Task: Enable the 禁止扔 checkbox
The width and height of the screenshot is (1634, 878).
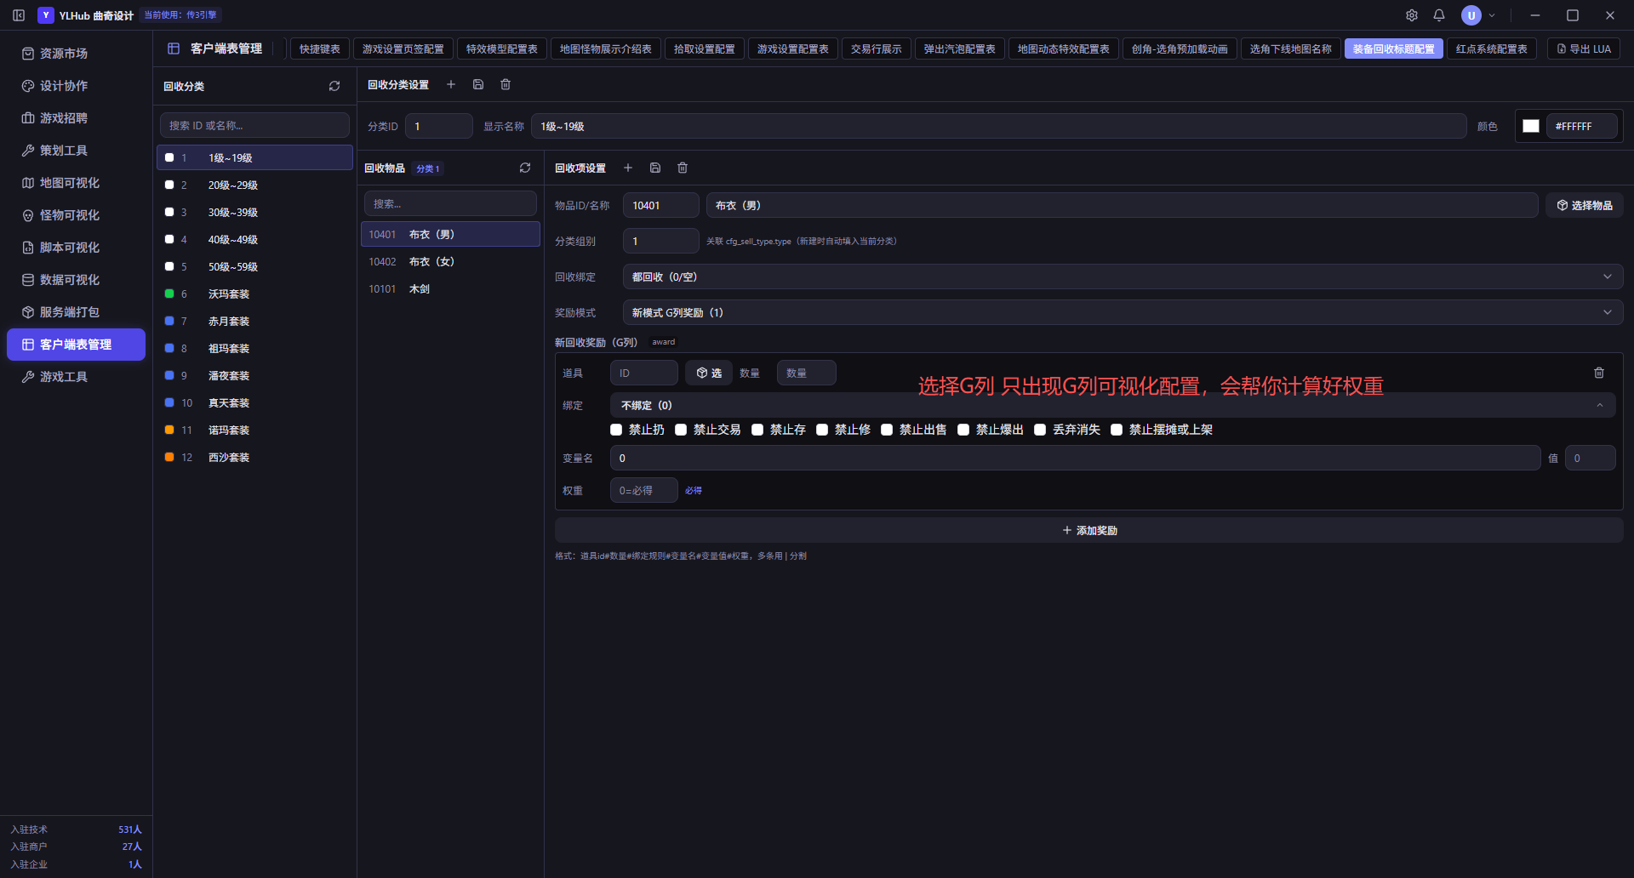Action: pyautogui.click(x=616, y=430)
